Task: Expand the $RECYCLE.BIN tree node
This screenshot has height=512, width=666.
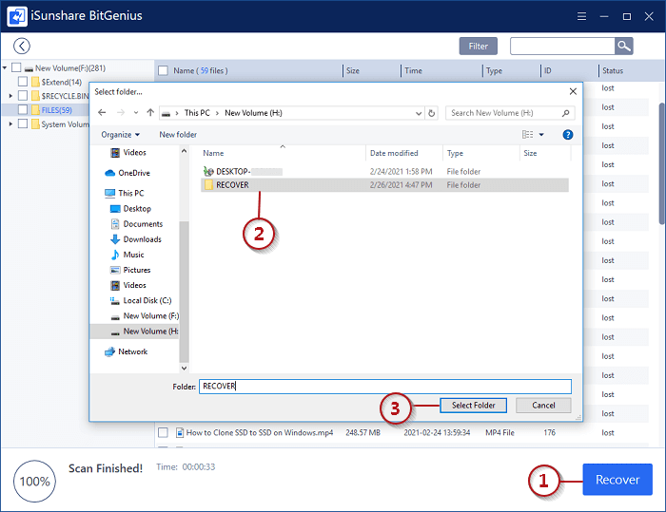Action: pos(10,96)
